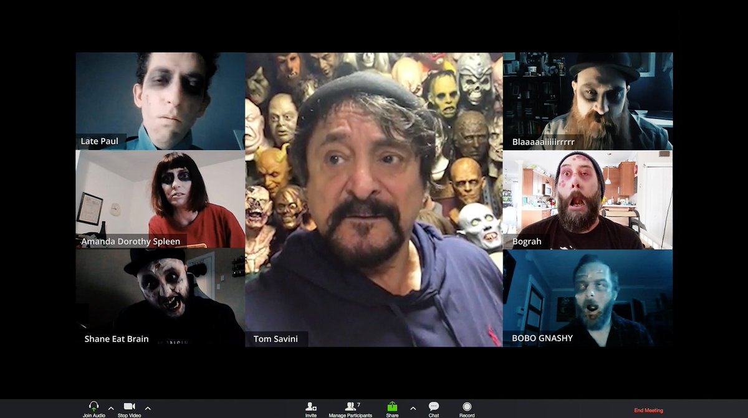This screenshot has height=418, width=748.
Task: Click the Invite icon
Action: coord(311,406)
